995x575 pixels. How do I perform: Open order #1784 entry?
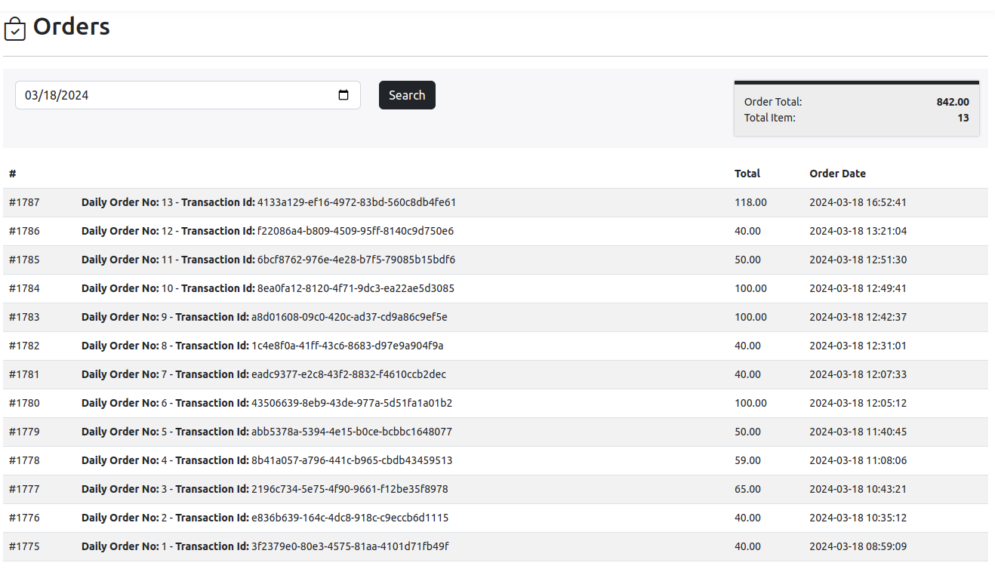[x=24, y=288]
